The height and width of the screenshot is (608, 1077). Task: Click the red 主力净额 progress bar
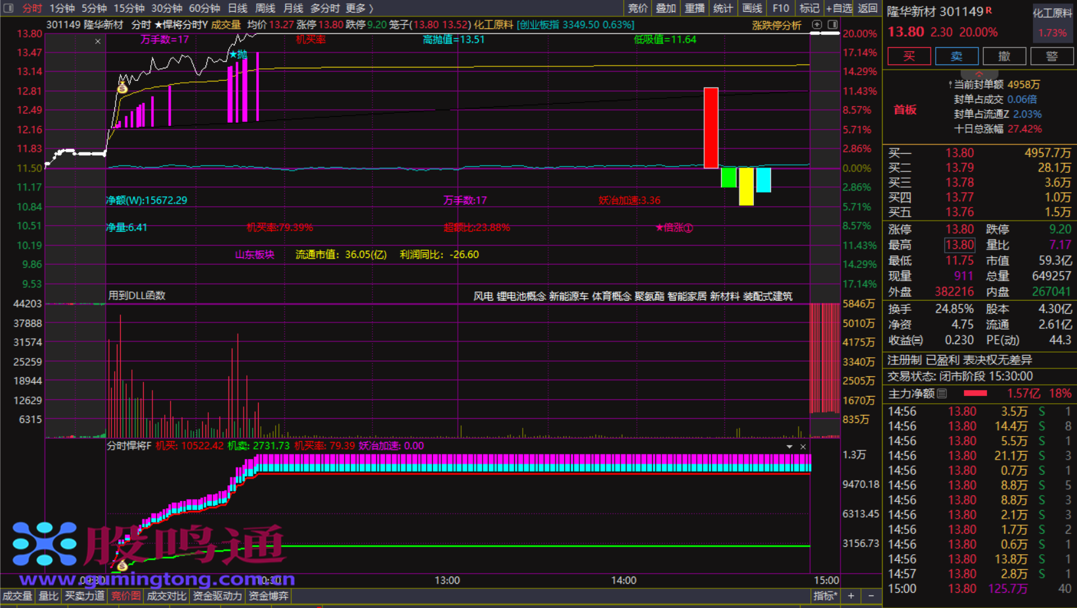[x=975, y=394]
